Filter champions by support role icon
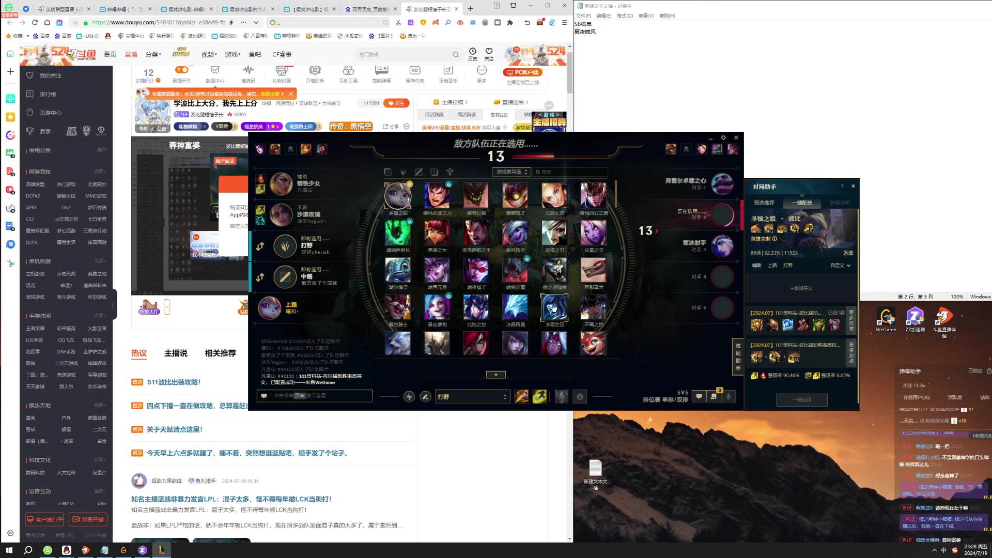The width and height of the screenshot is (992, 558). [450, 172]
